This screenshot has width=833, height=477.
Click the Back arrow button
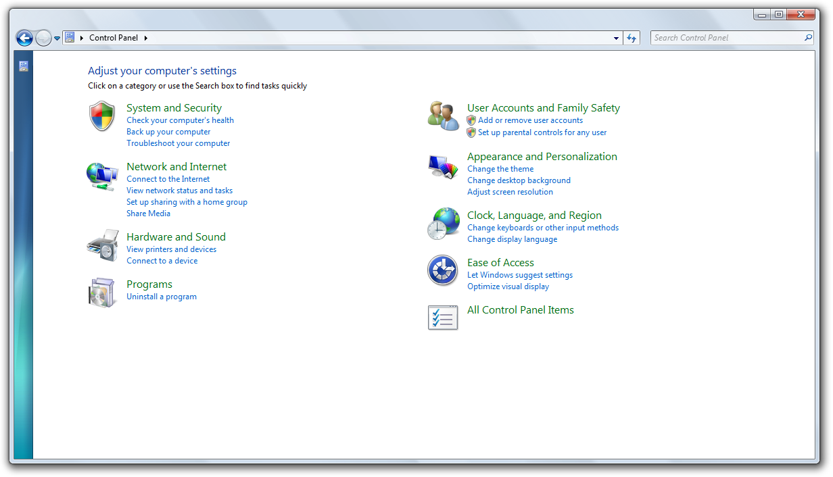pos(24,39)
